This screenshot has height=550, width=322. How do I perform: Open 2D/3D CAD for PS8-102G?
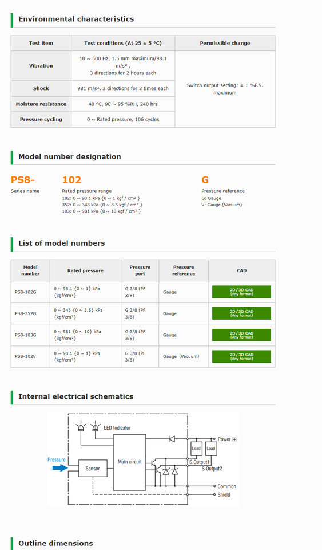tap(241, 292)
